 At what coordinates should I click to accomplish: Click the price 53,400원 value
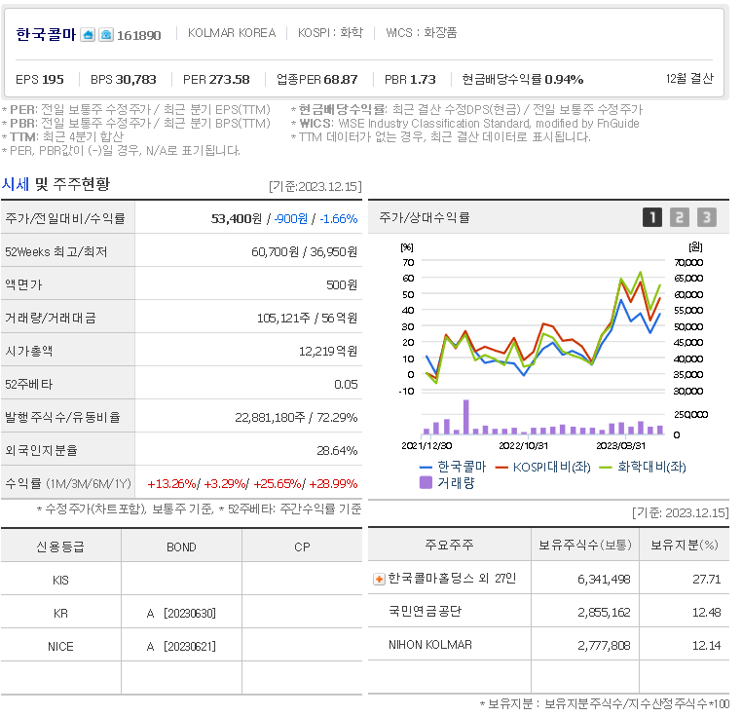click(x=236, y=218)
